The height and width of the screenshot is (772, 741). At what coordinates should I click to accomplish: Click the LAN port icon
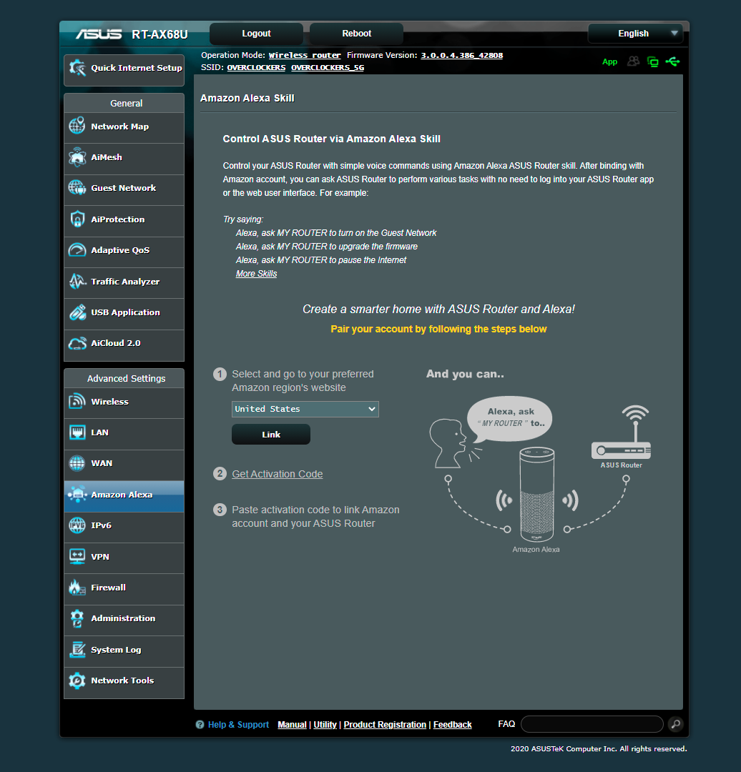click(77, 432)
